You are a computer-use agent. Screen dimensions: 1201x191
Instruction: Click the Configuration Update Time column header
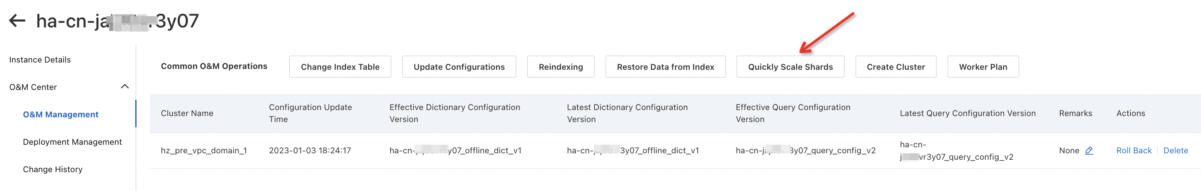click(x=310, y=113)
